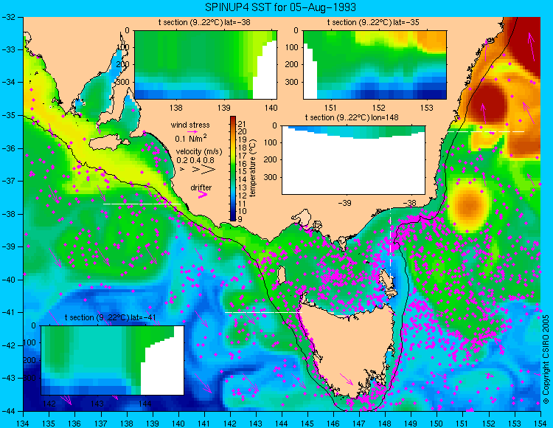This screenshot has height=428, width=553.
Task: Click the smallest velocity arrowhead for 0.2
Action: tap(182, 170)
